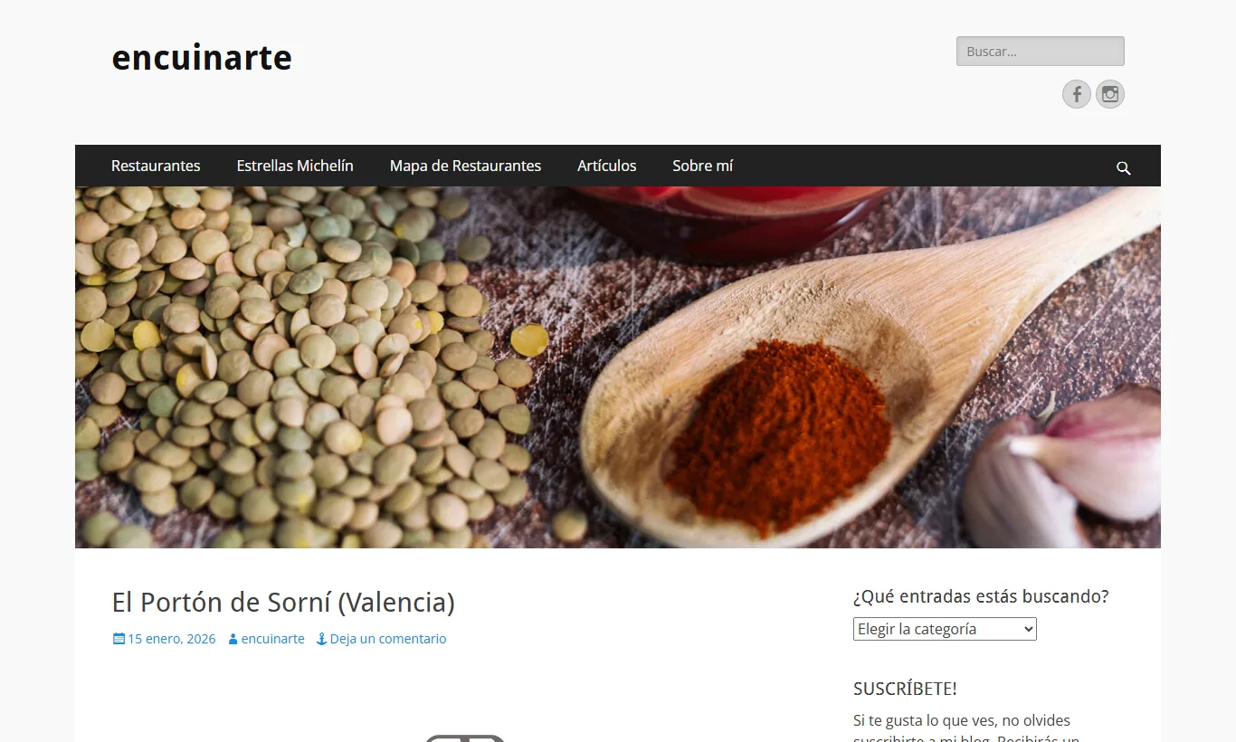This screenshot has width=1236, height=742.
Task: Click the partially visible post image icon
Action: click(x=464, y=738)
